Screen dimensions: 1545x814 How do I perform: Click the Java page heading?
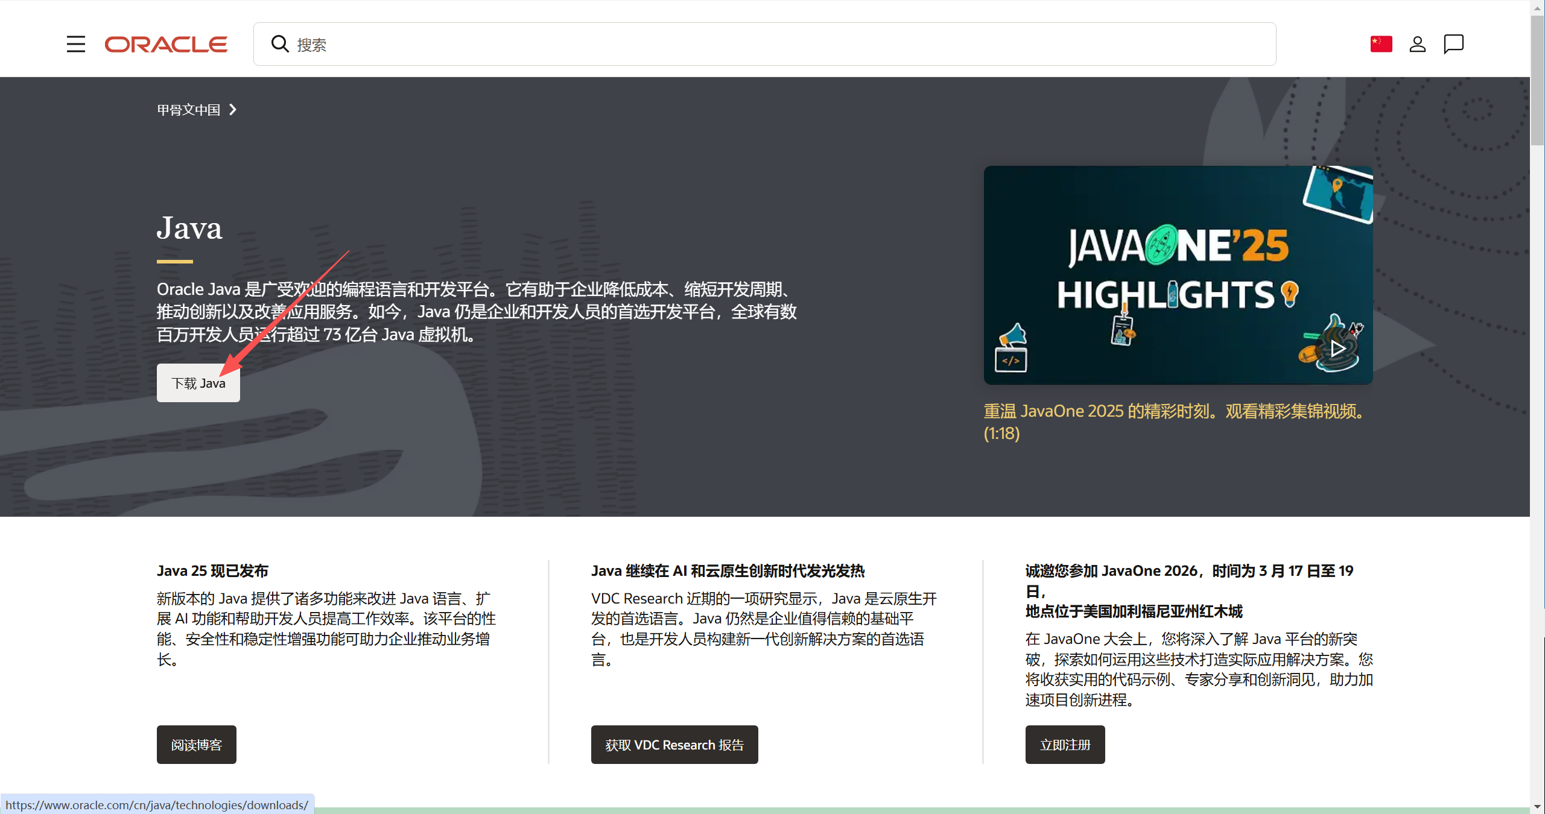[x=189, y=229]
